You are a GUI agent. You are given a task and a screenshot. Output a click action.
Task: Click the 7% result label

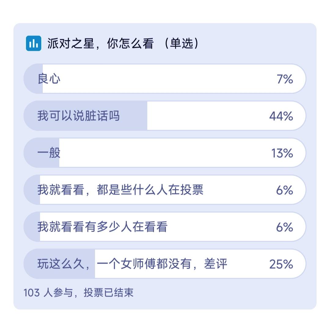pos(285,79)
